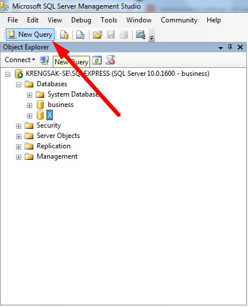Click the Save disk icon
This screenshot has height=307, width=248.
[x=111, y=35]
